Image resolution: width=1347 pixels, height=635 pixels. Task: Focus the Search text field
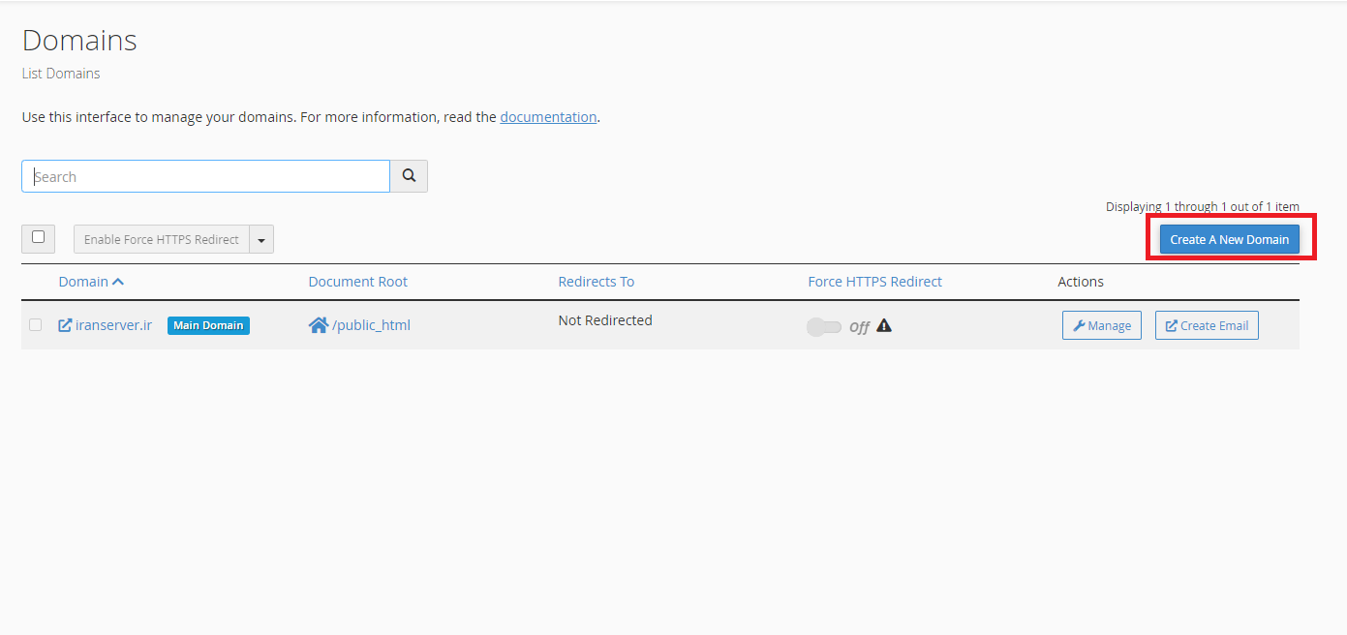[x=205, y=176]
